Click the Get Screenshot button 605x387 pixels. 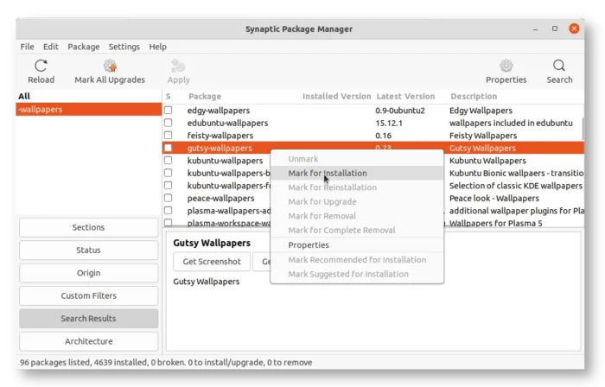click(x=212, y=262)
